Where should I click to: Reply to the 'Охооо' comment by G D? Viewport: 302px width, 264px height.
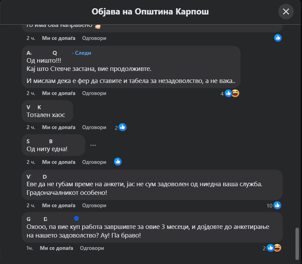[92, 248]
